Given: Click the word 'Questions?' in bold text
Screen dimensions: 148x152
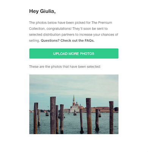Looking at the screenshot, I should pyautogui.click(x=50, y=41).
